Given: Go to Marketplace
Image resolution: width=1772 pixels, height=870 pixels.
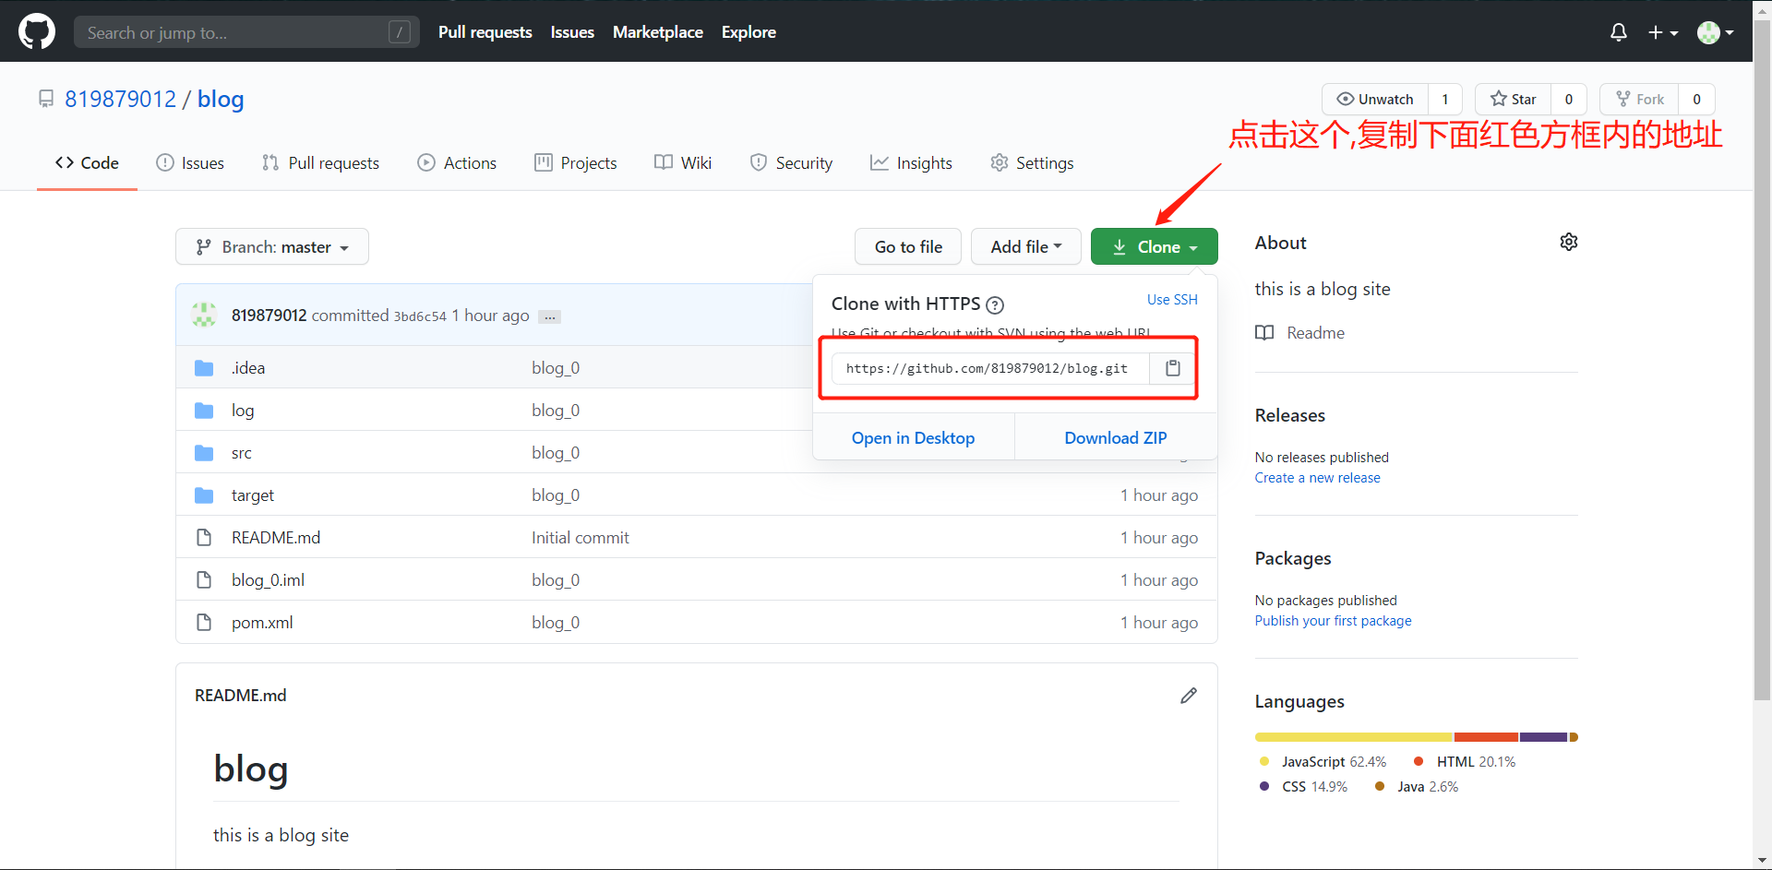Looking at the screenshot, I should [657, 32].
